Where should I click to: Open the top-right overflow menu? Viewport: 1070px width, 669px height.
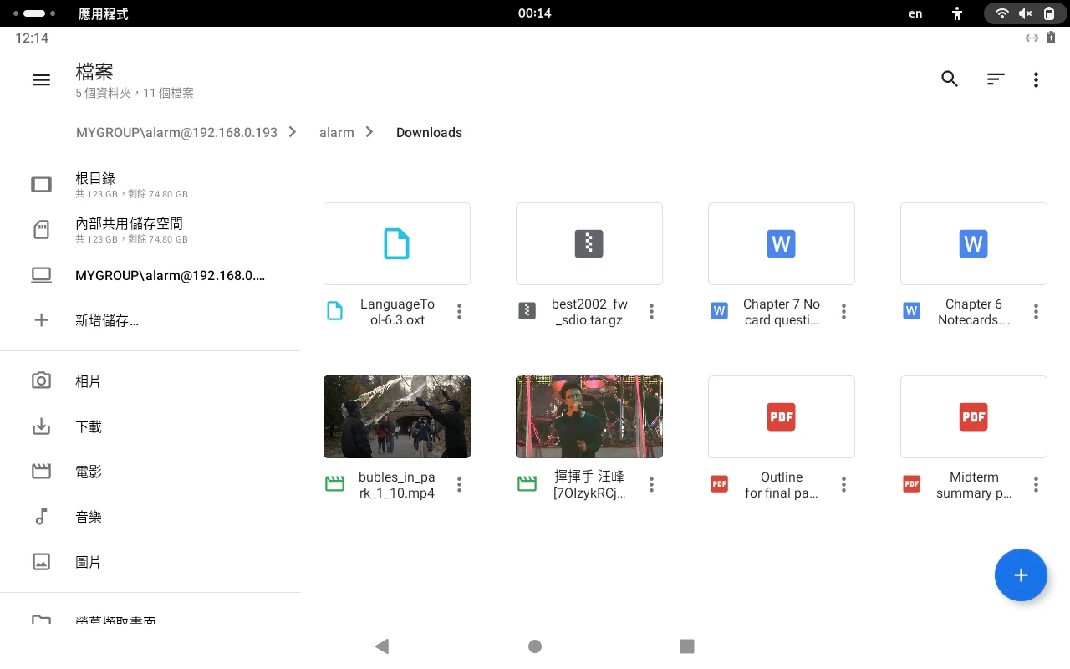tap(1036, 79)
